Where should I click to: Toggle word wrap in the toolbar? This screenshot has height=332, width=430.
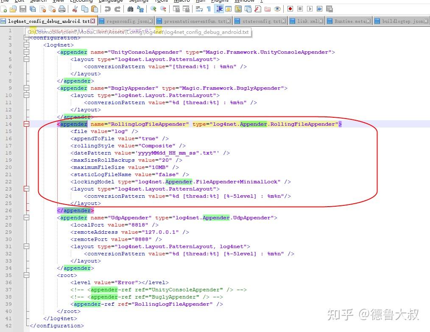pos(199,9)
